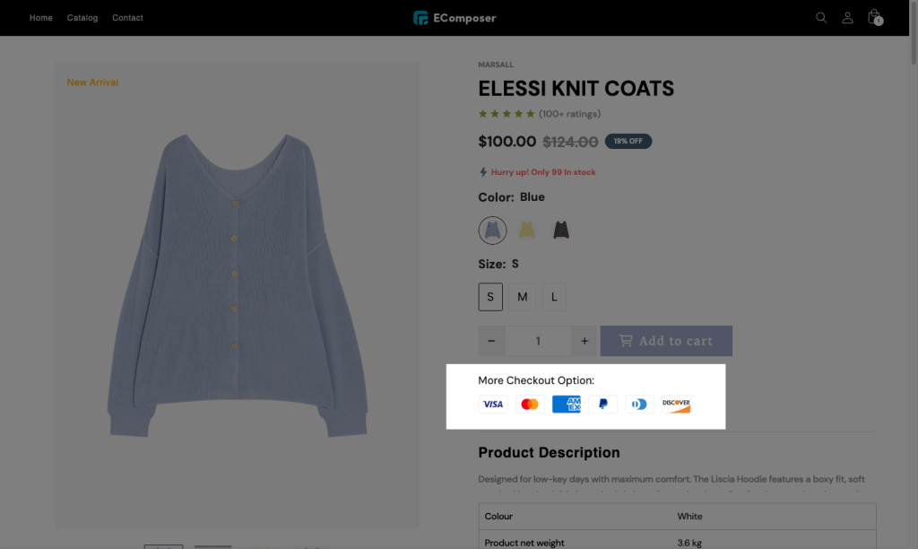Click the EComposer logo

455,18
